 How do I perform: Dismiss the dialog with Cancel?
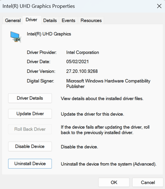tap(148, 182)
